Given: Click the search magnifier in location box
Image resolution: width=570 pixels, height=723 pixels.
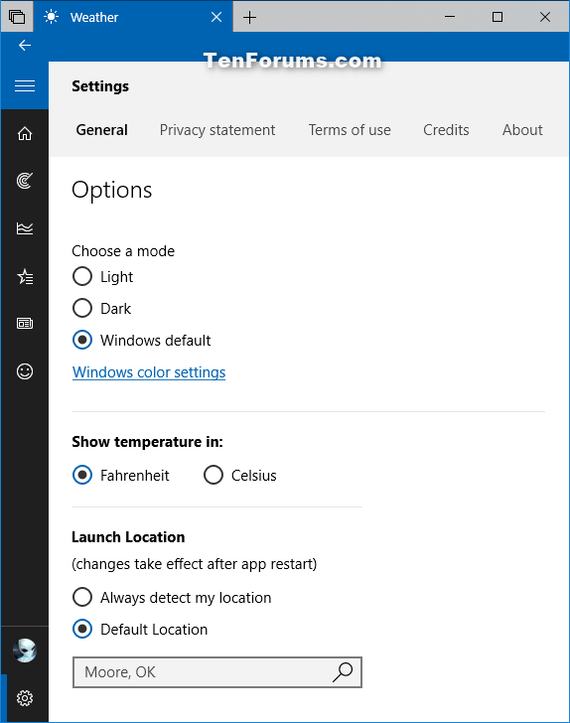Looking at the screenshot, I should click(x=343, y=671).
